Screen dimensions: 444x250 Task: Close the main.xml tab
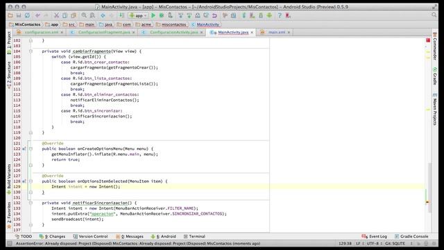pos(289,33)
